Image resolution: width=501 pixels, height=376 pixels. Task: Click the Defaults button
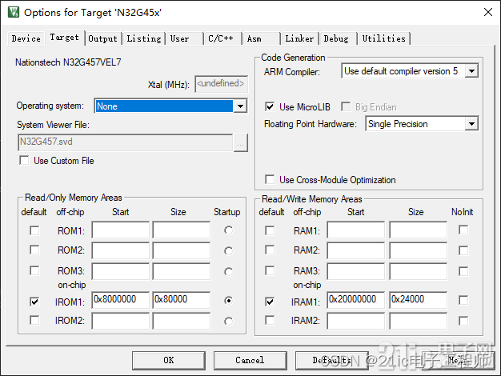332,360
